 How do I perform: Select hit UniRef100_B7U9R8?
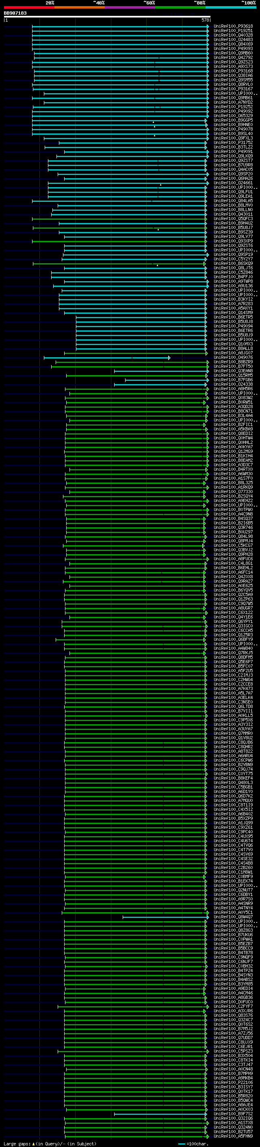coord(233,165)
